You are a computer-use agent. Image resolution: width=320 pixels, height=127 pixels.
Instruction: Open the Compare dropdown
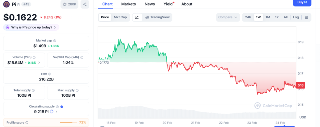[227, 17]
